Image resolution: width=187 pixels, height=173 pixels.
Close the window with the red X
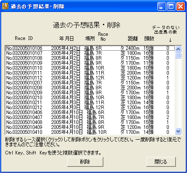[x=180, y=6]
